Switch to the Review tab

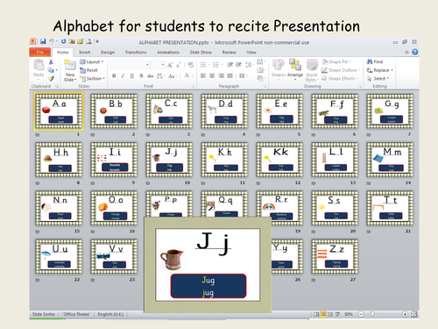pos(229,53)
